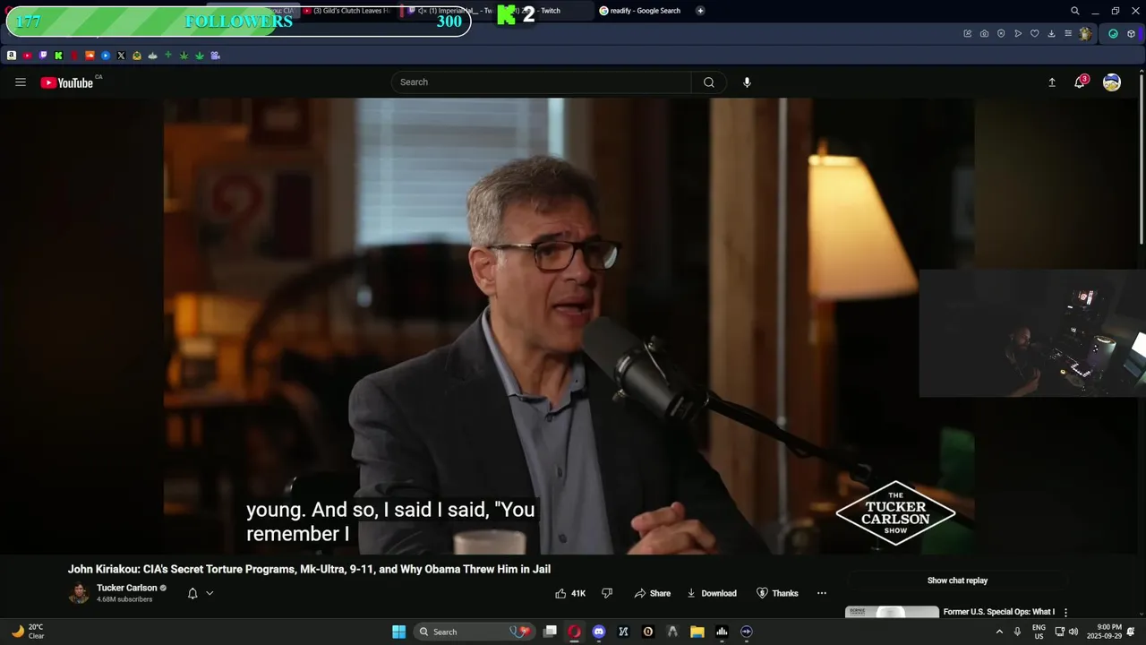Switch to the Imperial Twitch tab
This screenshot has height=645, width=1146.
[448, 11]
